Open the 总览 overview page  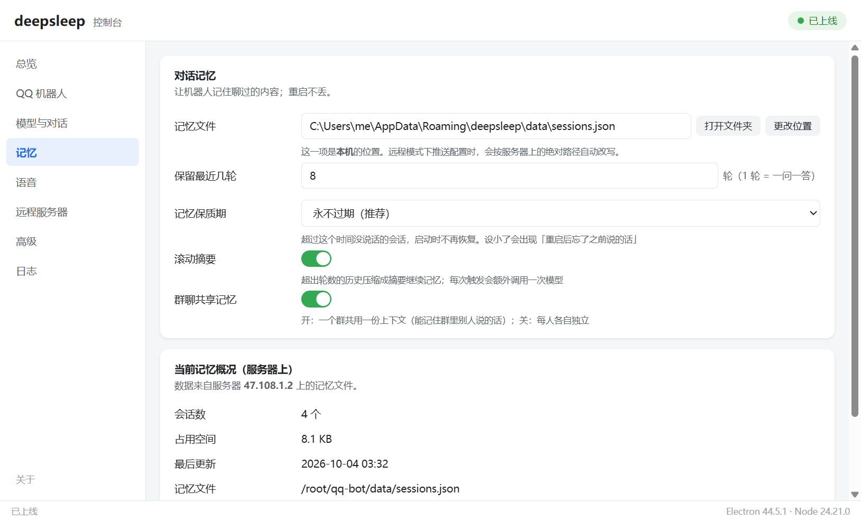point(72,64)
